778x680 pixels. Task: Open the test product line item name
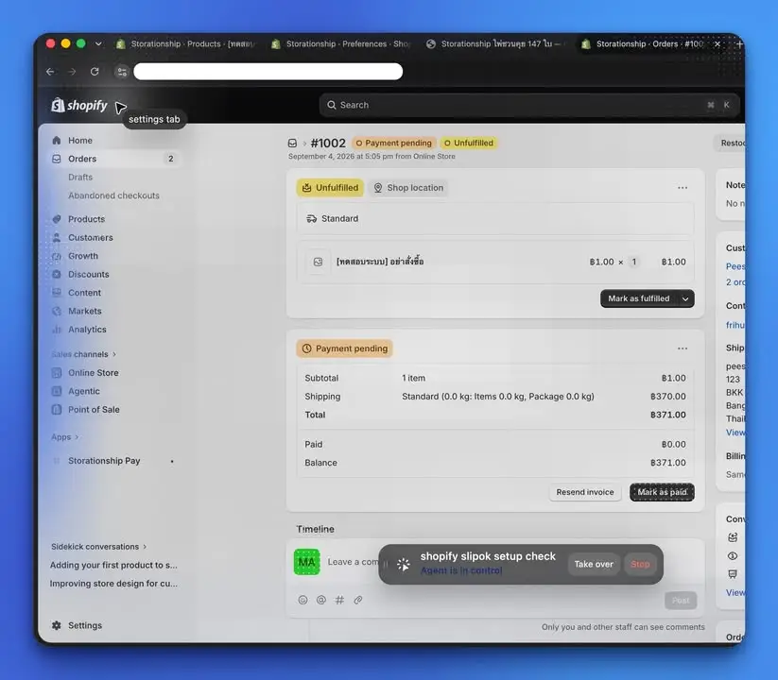380,262
